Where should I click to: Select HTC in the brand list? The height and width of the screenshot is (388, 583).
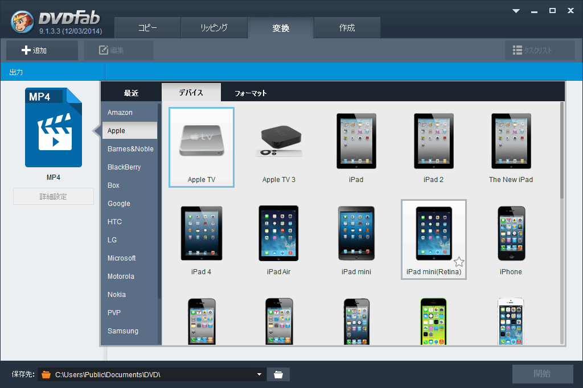130,221
